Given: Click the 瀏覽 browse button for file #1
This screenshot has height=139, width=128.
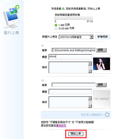Looking at the screenshot, I should coord(101,50).
